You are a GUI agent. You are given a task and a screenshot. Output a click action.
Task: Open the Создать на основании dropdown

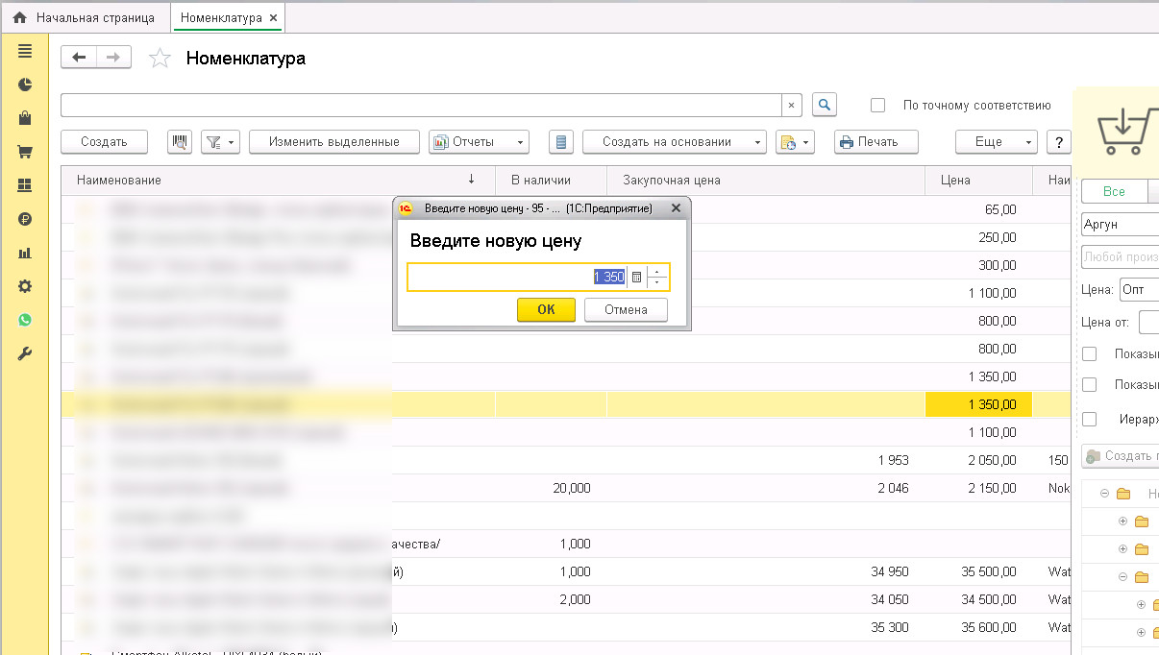pos(674,142)
